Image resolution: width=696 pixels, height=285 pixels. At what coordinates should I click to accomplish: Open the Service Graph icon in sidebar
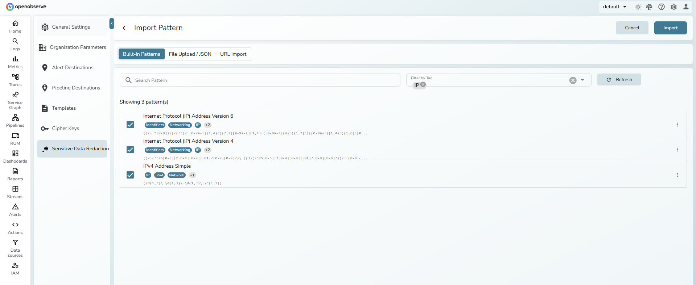tap(15, 95)
